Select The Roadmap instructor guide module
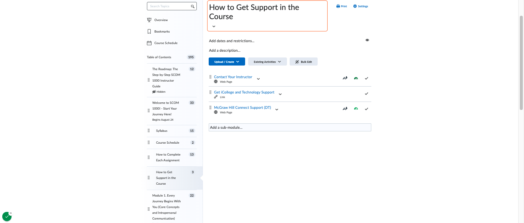Viewport: 524px width, 223px height. pos(166,78)
